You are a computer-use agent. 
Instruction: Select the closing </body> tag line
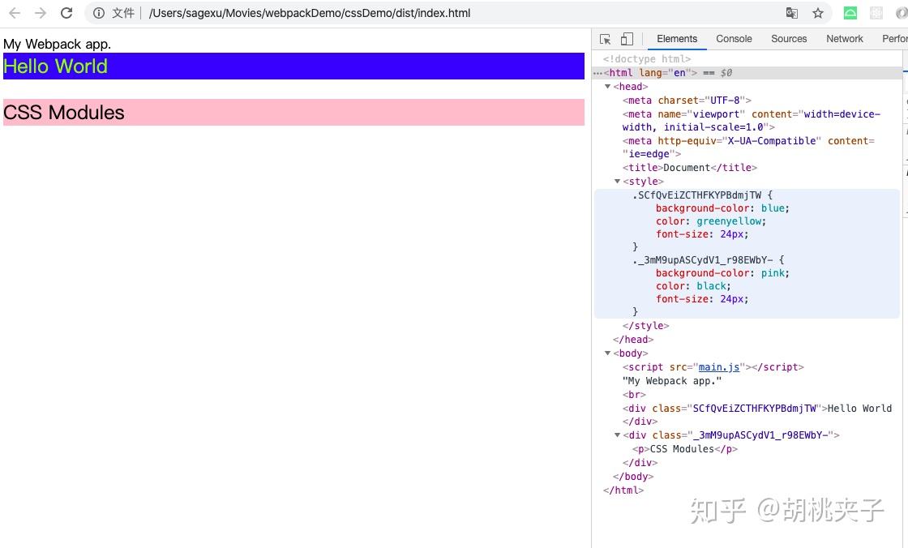[x=633, y=476]
